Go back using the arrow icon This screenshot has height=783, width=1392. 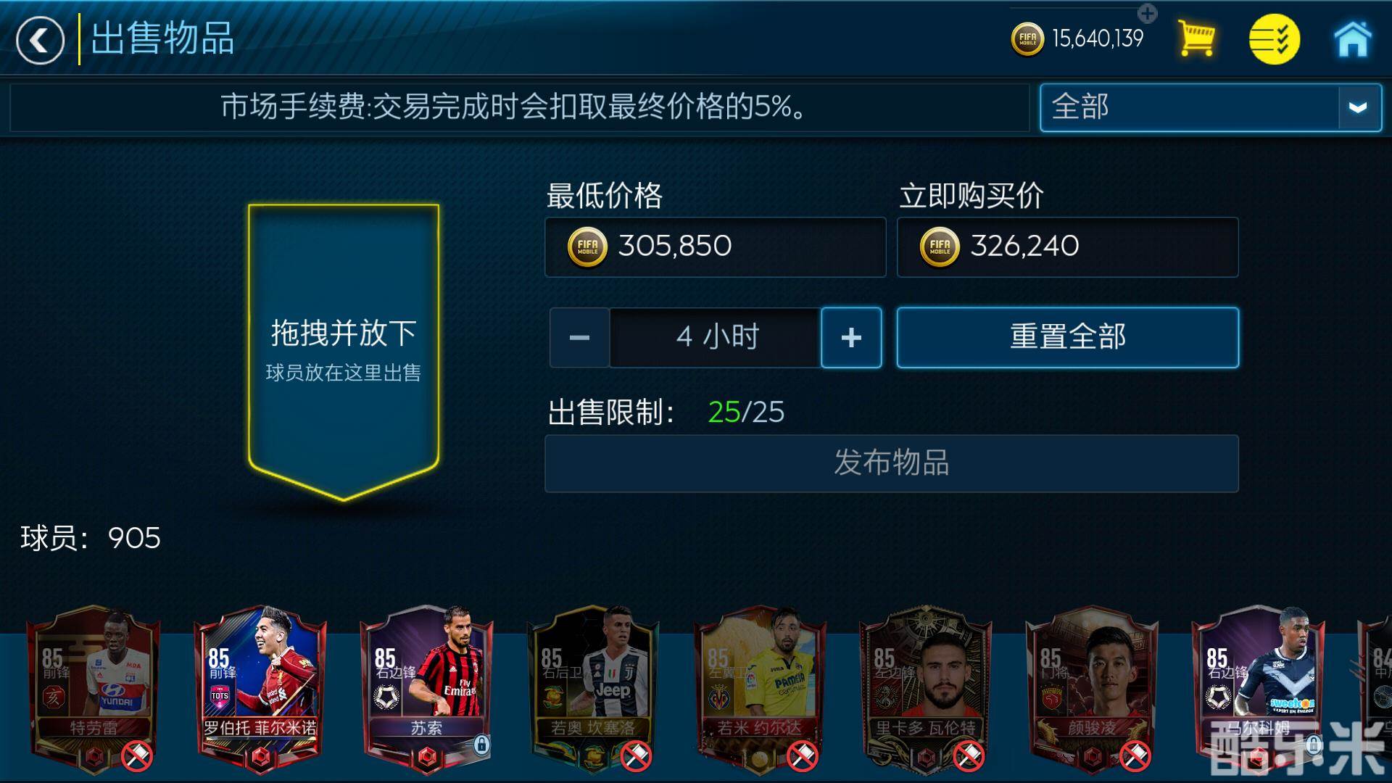40,40
